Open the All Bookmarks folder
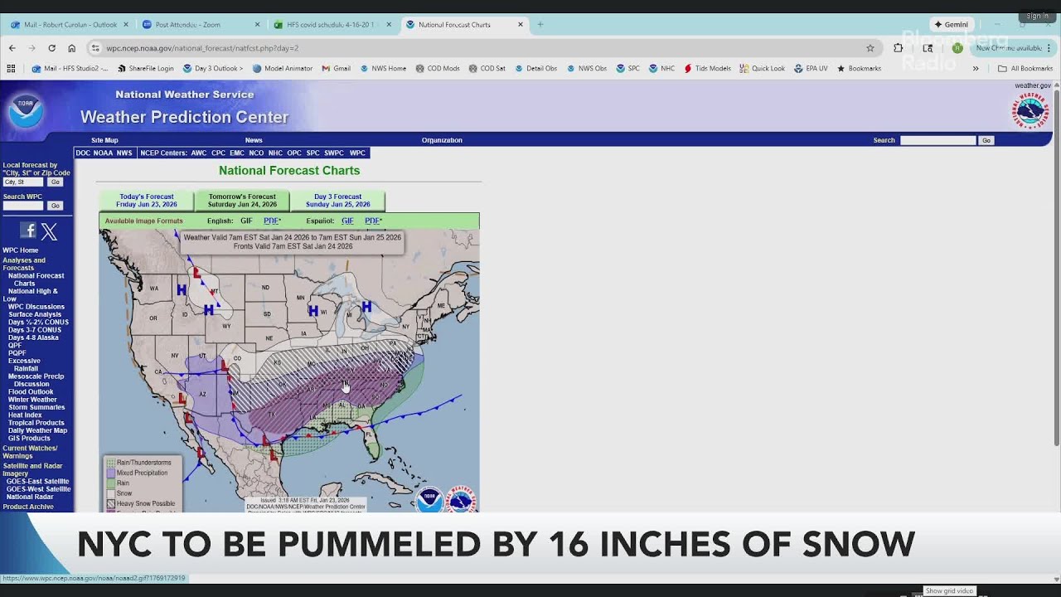This screenshot has width=1061, height=597. tap(1025, 69)
